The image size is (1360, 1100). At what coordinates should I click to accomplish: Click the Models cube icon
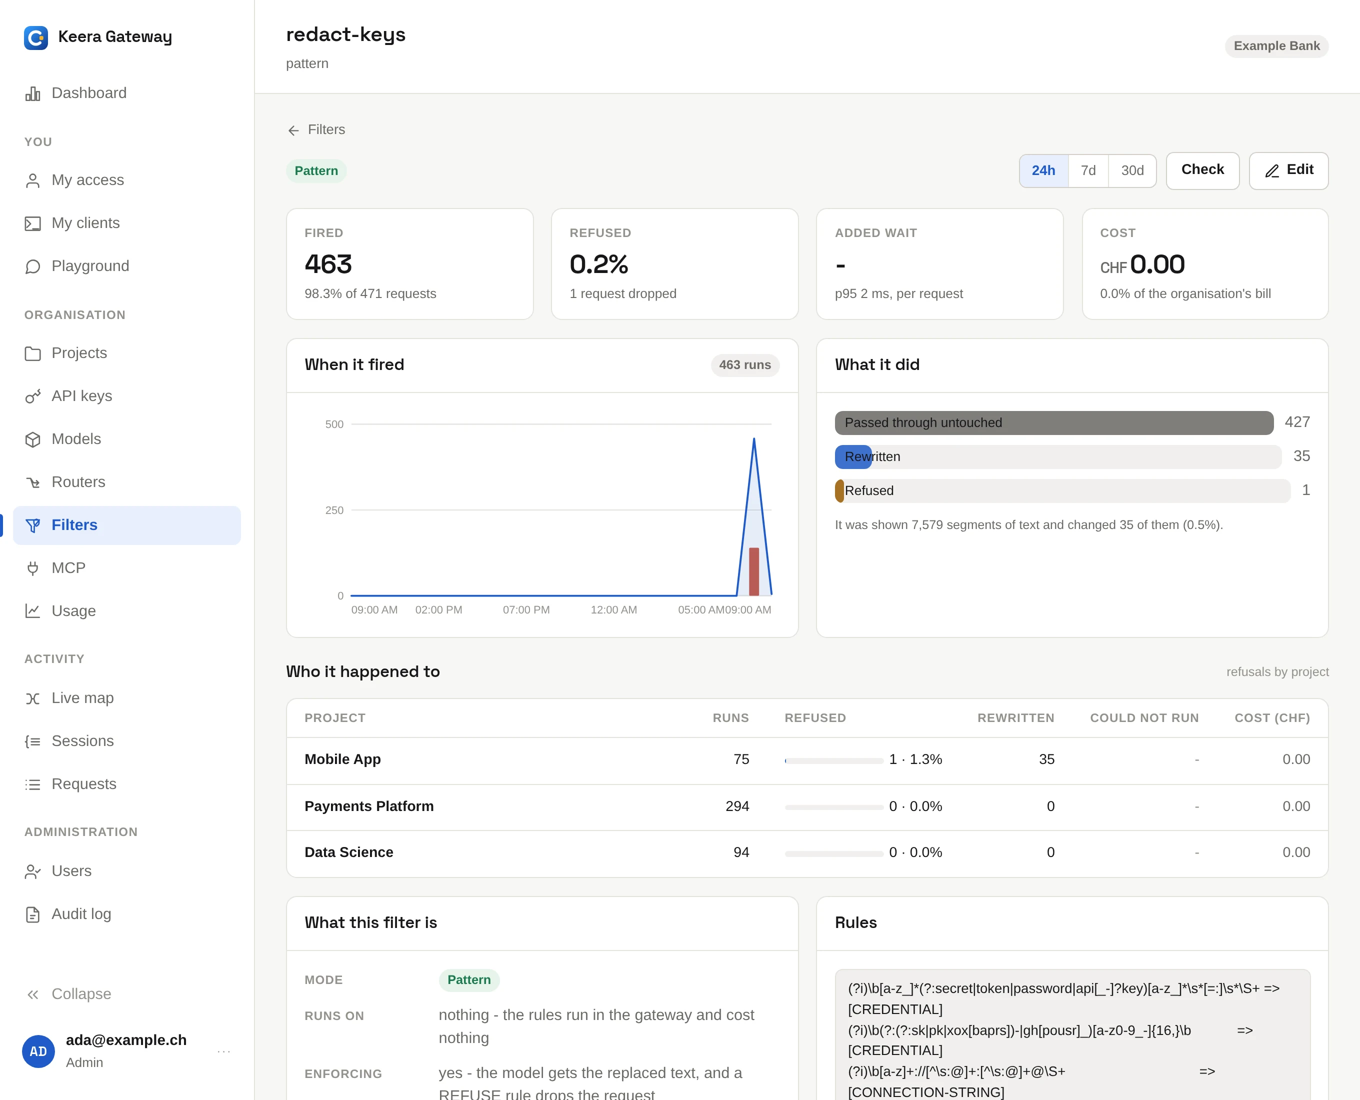pyautogui.click(x=33, y=439)
